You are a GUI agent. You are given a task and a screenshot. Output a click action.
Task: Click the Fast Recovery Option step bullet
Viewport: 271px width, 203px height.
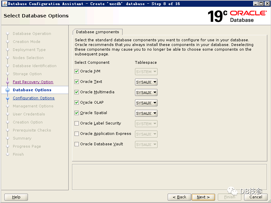pos(7,82)
